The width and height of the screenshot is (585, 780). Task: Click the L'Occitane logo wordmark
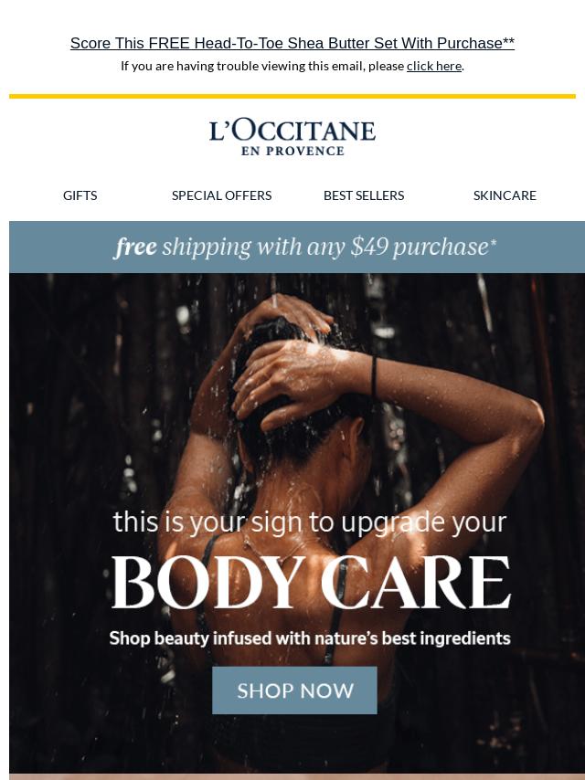[292, 131]
